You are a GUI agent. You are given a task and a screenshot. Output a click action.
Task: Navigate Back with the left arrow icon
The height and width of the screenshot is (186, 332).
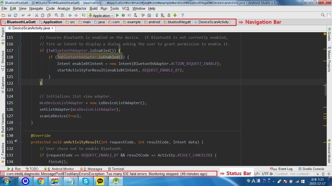coord(70,15)
